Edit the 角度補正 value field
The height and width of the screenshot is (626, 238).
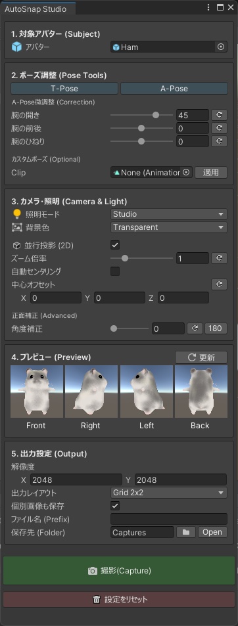(168, 328)
